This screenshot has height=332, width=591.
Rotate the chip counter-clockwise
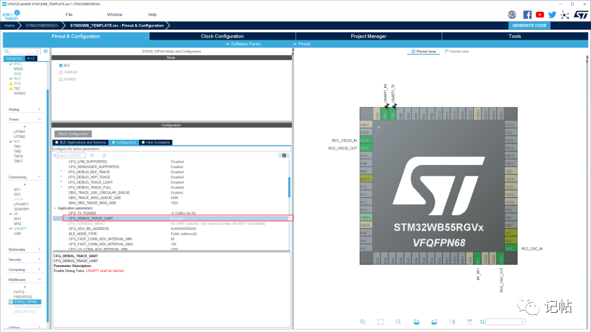click(x=434, y=322)
